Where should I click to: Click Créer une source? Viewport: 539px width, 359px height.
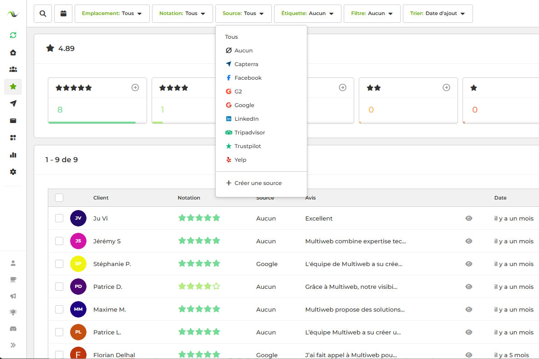[x=258, y=183]
